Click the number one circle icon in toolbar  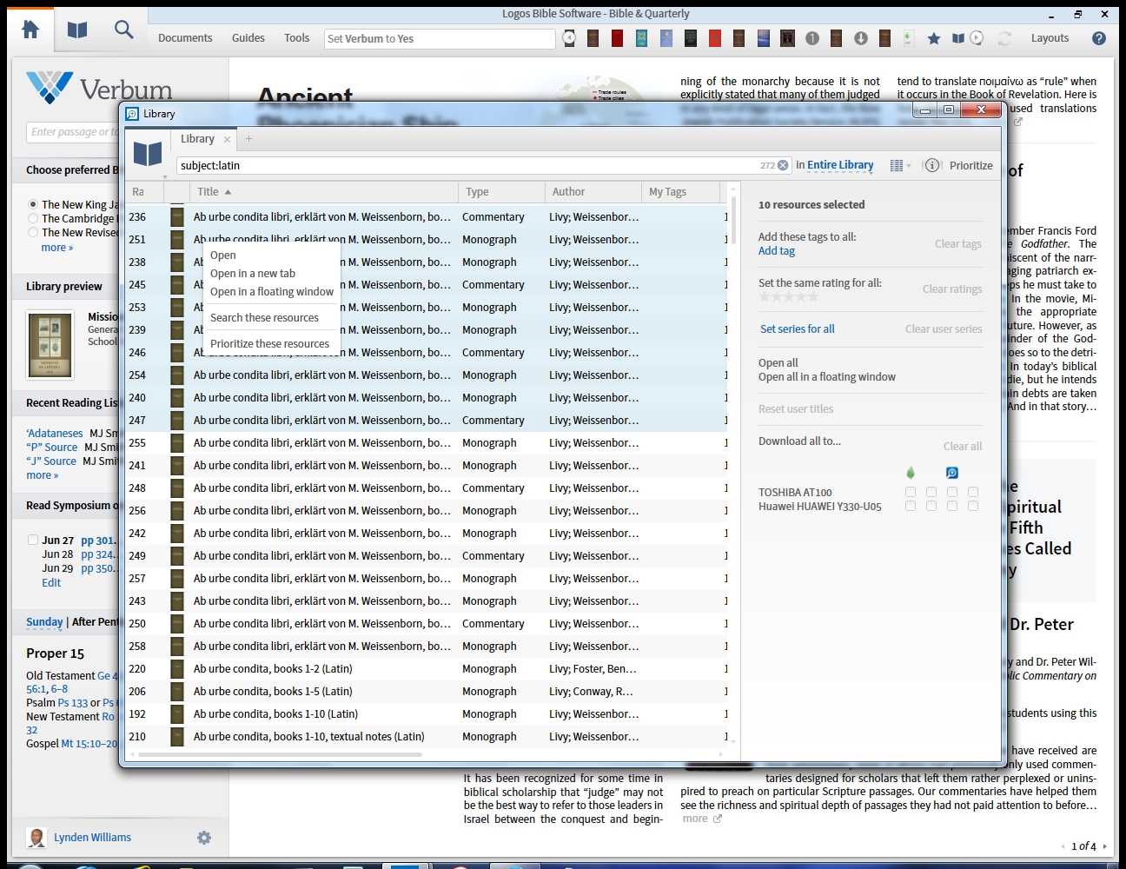tap(812, 38)
